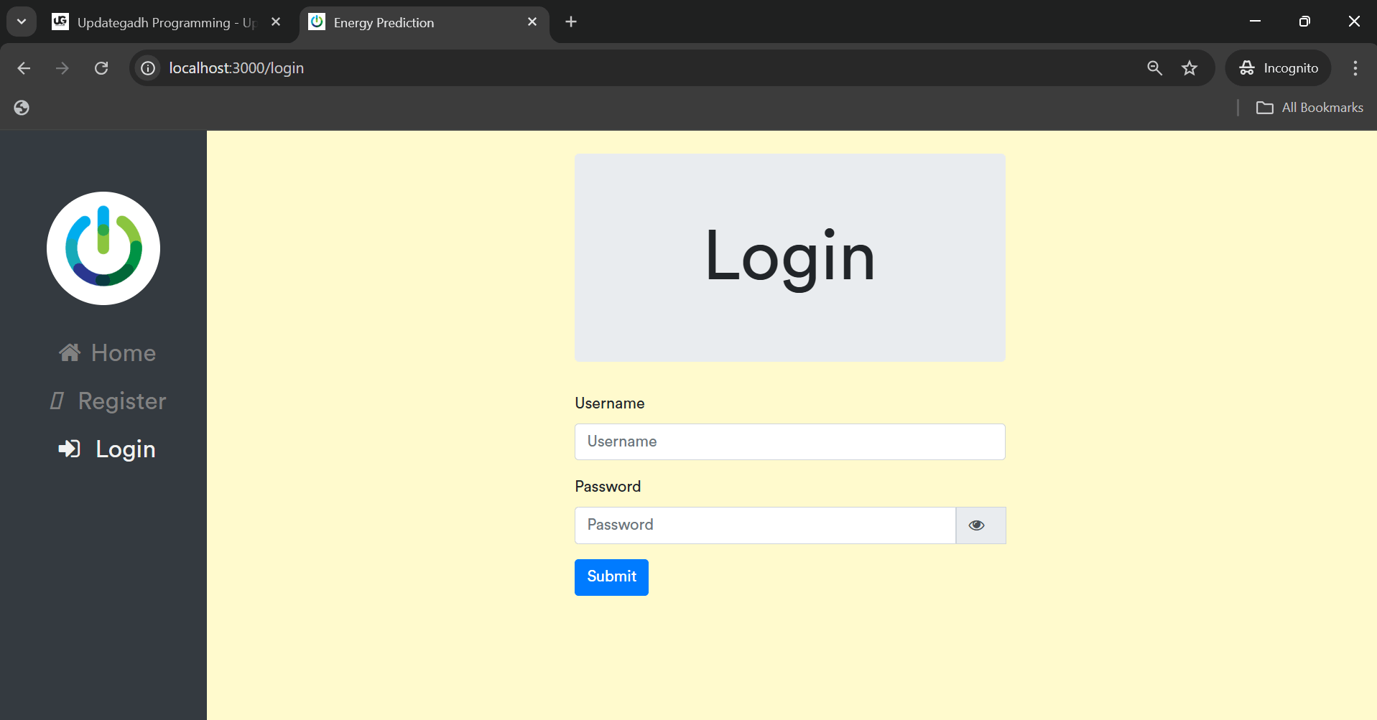The width and height of the screenshot is (1377, 720).
Task: Expand the tab search dropdown arrow
Action: pos(22,22)
